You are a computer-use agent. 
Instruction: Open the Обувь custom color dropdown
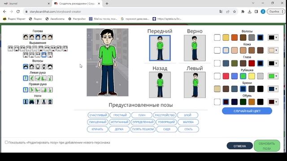pyautogui.click(x=273, y=102)
